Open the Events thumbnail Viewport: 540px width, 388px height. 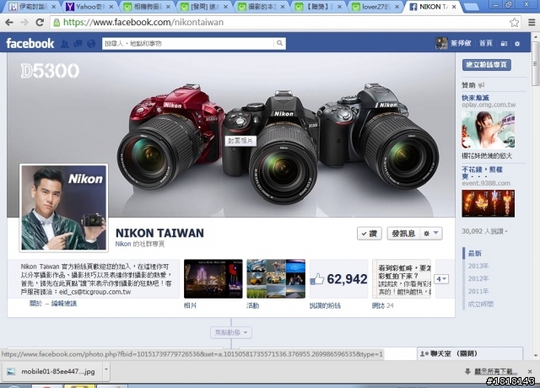(276, 279)
